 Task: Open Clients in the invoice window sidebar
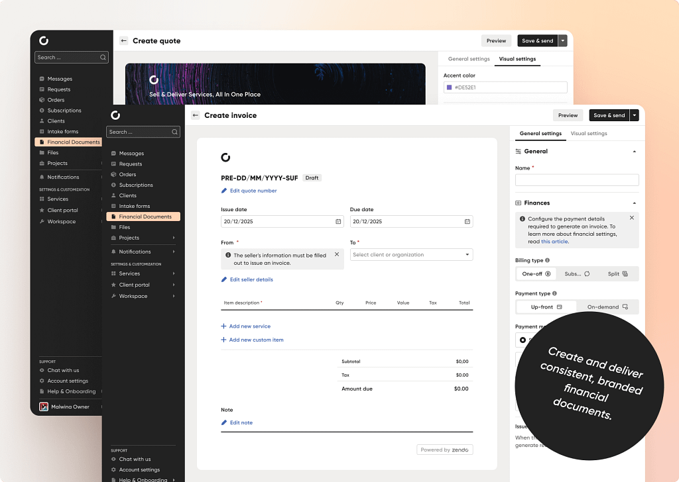click(x=127, y=195)
